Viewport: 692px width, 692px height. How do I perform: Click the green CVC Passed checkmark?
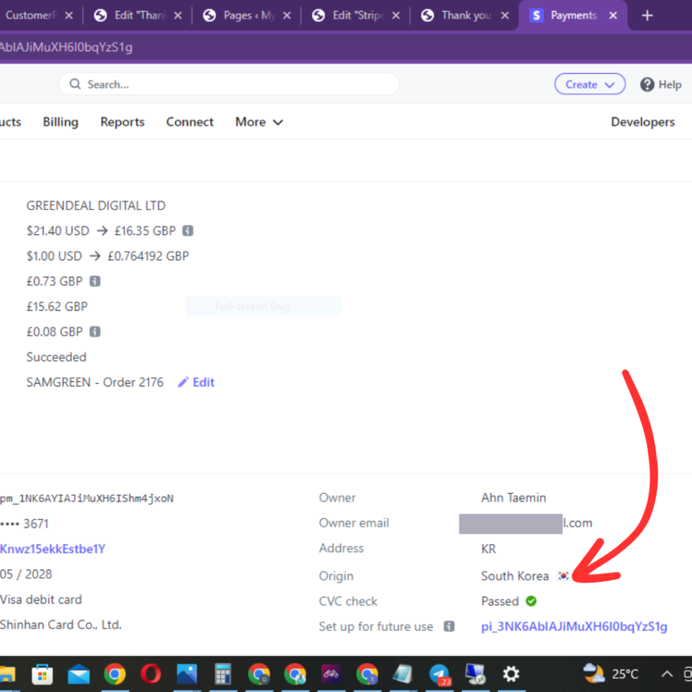point(531,601)
